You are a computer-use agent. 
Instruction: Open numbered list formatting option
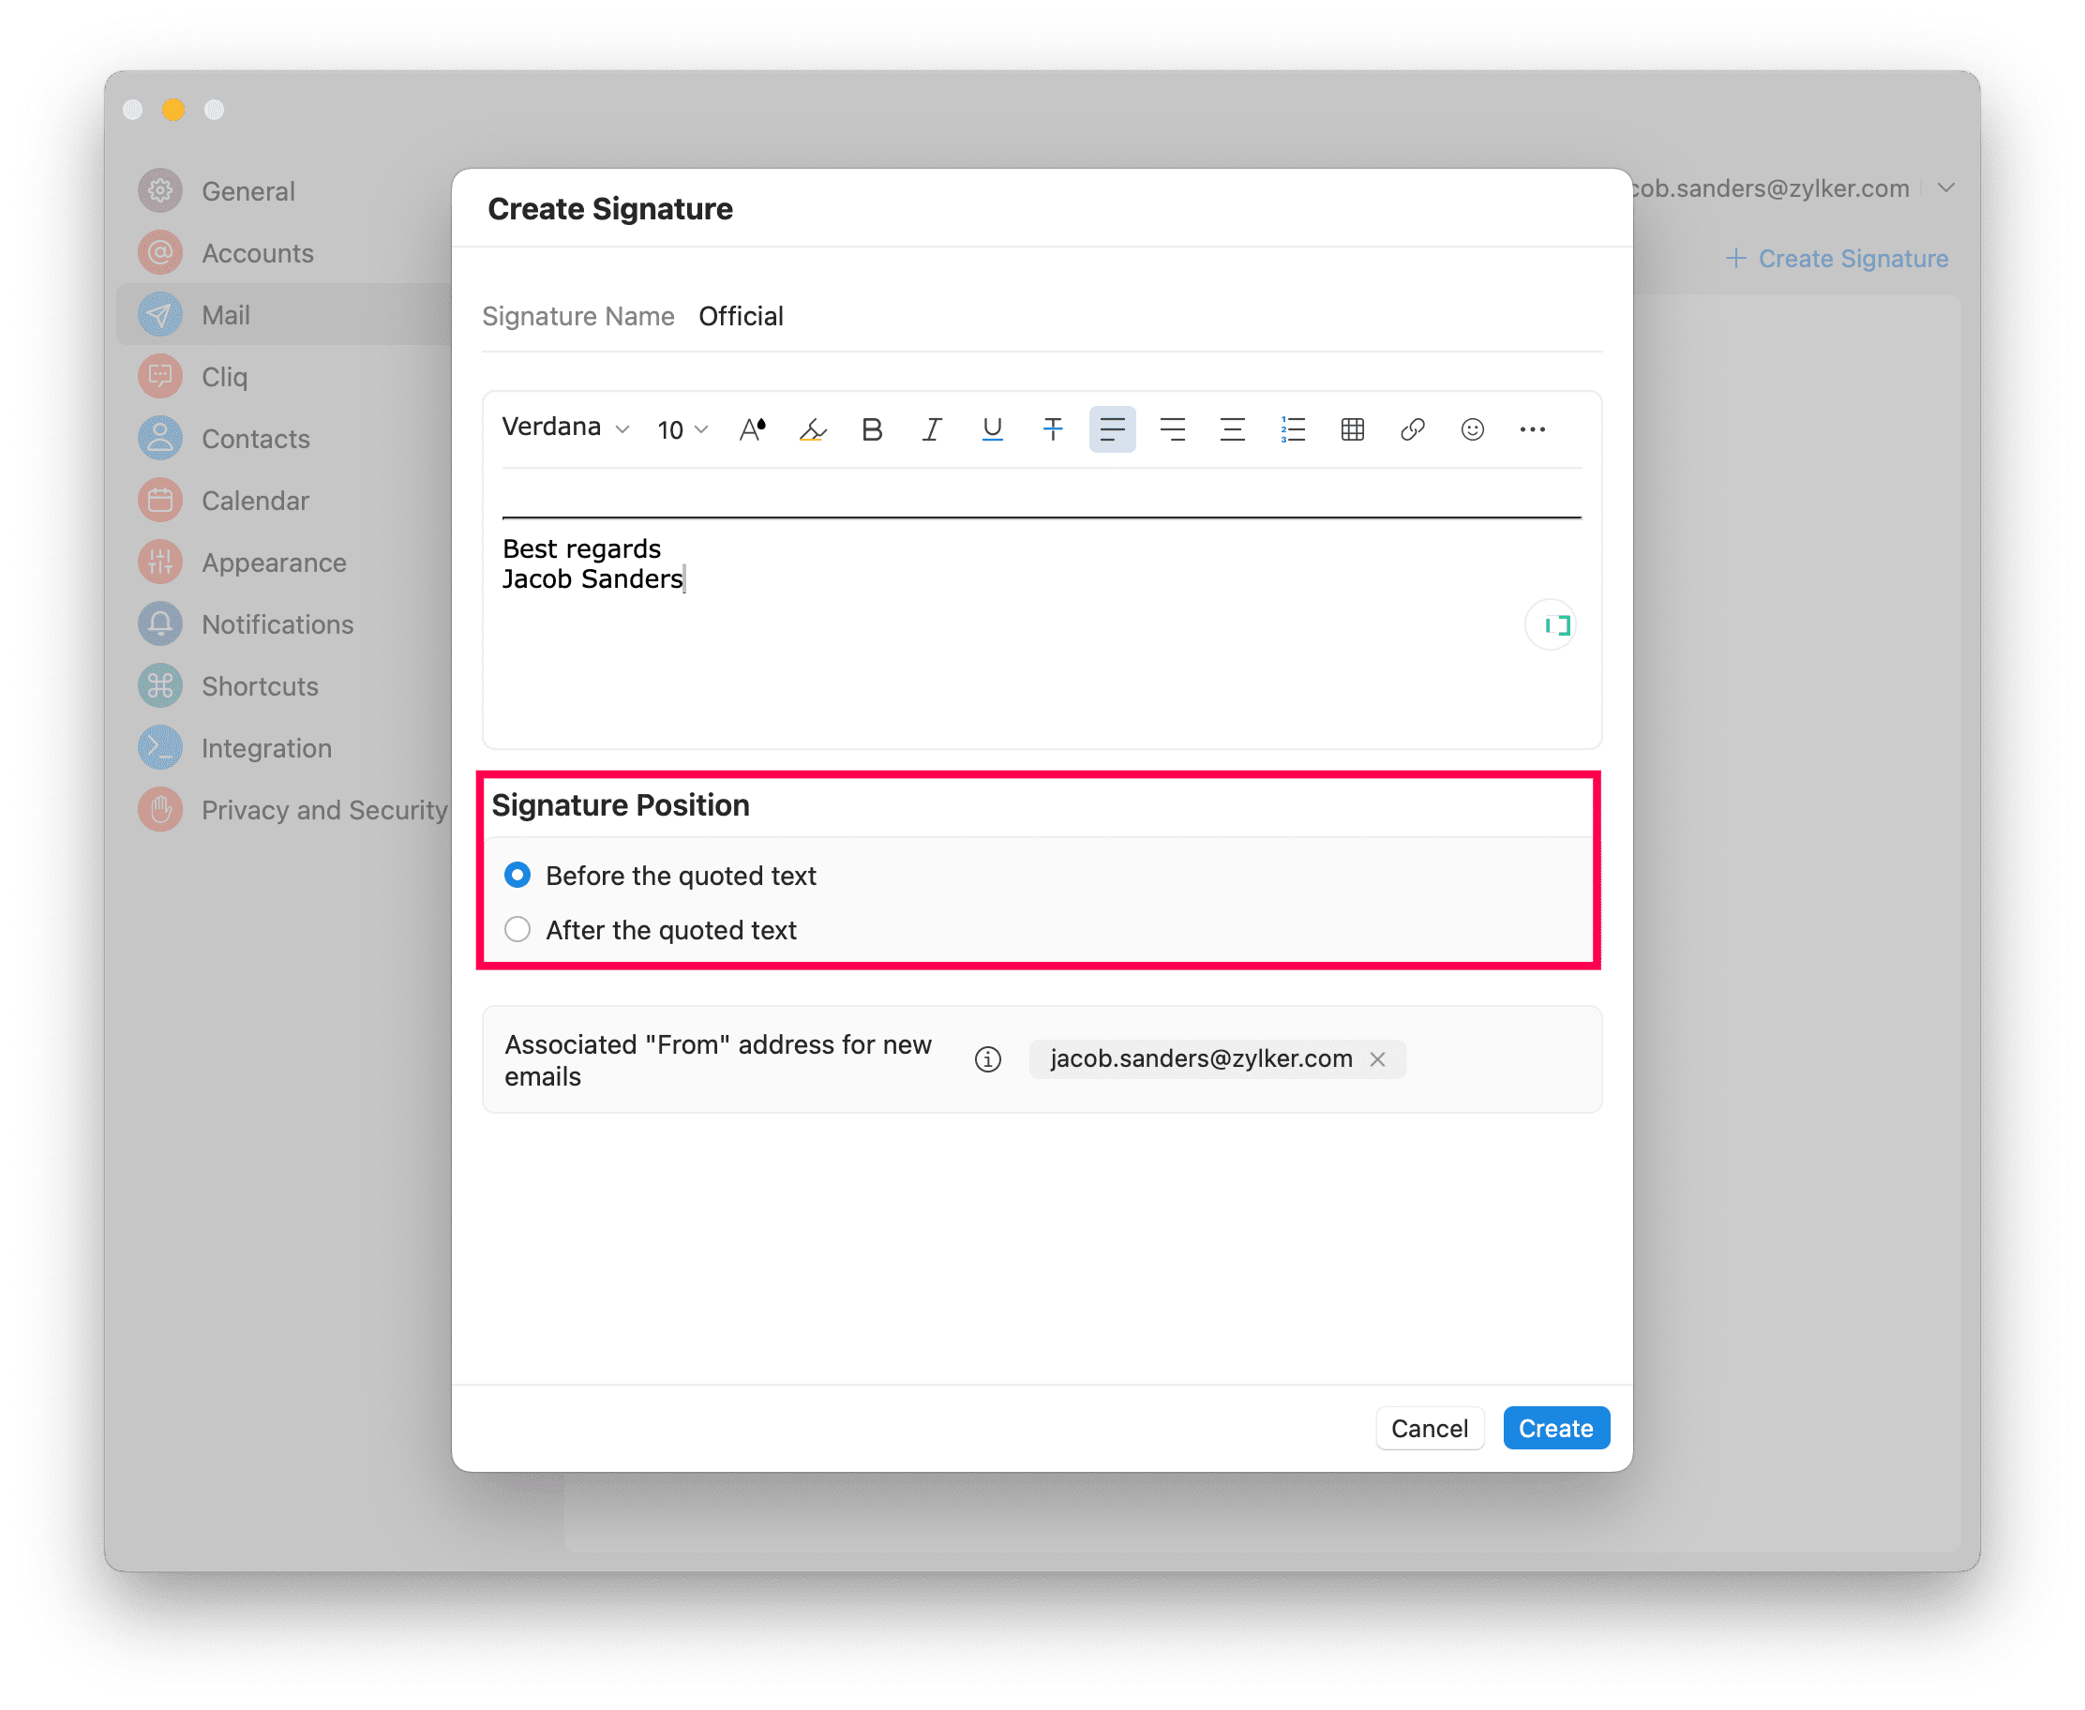[1292, 429]
